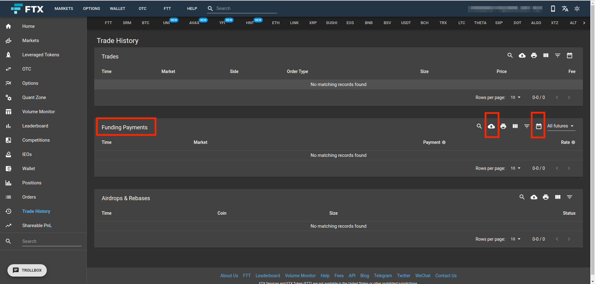
Task: Open FTT in top navigation
Action: (x=167, y=9)
